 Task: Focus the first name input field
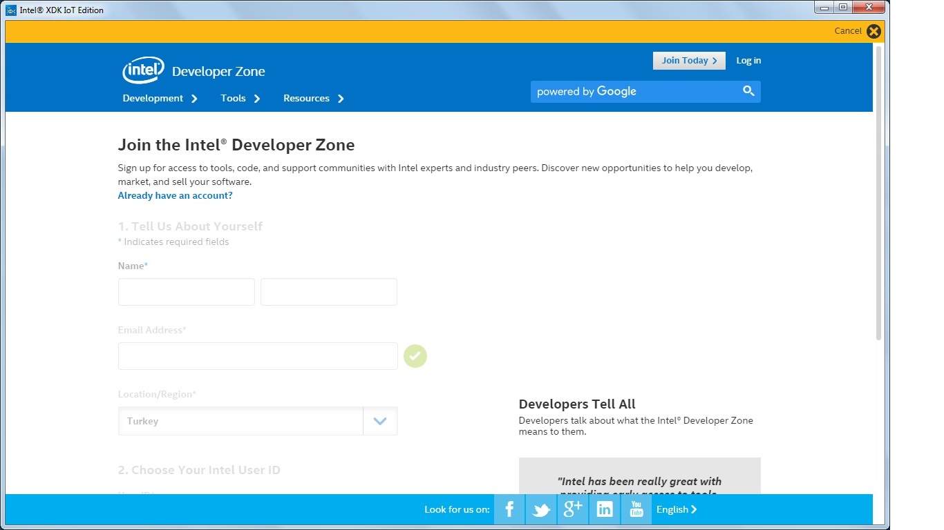(187, 292)
